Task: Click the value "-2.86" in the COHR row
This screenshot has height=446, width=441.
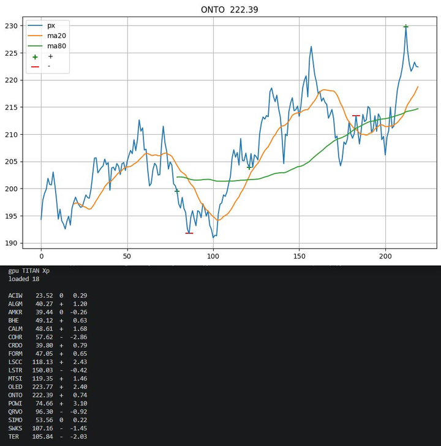Action: coord(78,337)
